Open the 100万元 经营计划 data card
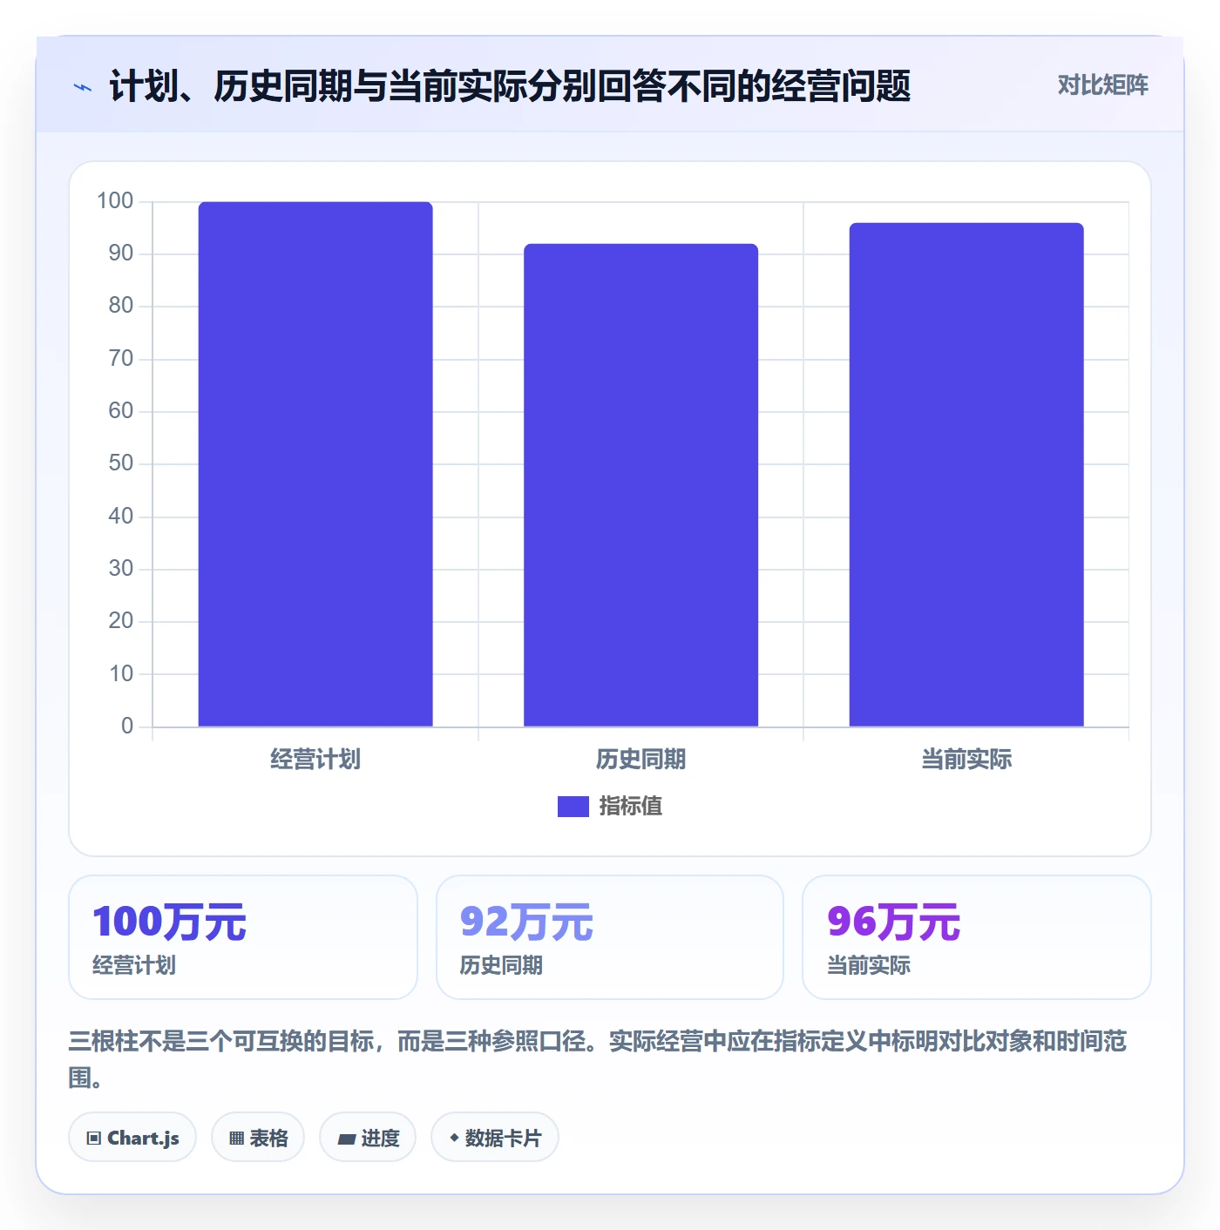The height and width of the screenshot is (1230, 1220). click(x=243, y=937)
